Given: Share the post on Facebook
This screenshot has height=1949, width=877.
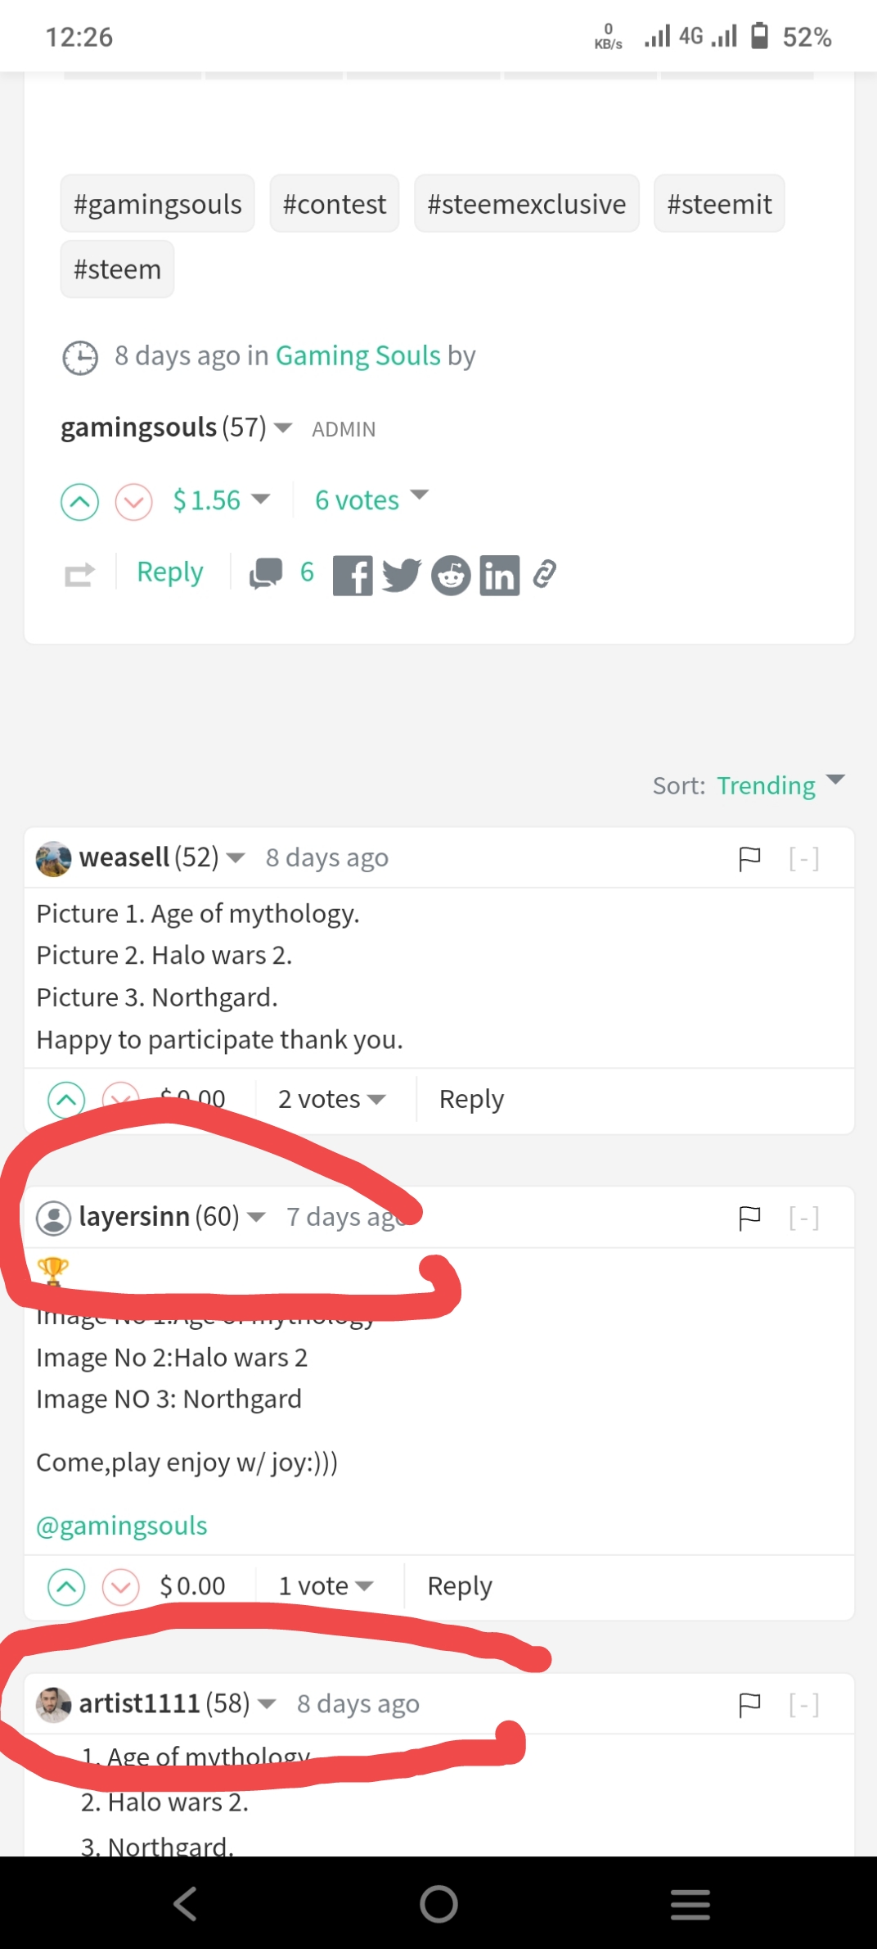Looking at the screenshot, I should click(353, 575).
